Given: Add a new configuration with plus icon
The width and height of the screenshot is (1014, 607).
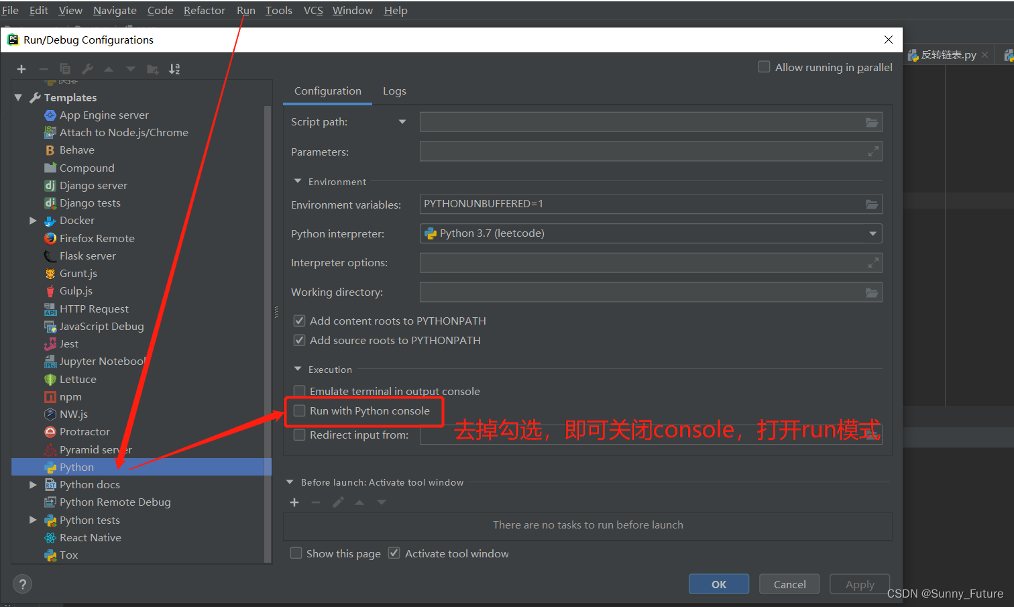Looking at the screenshot, I should (x=21, y=69).
